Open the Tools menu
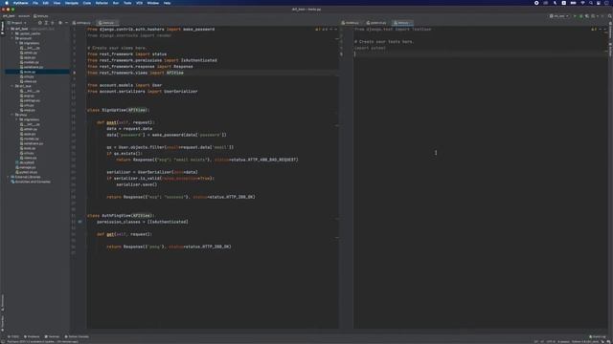 coord(127,3)
